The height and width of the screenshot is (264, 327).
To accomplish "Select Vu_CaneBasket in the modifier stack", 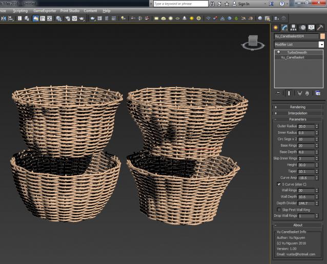I will (x=293, y=57).
